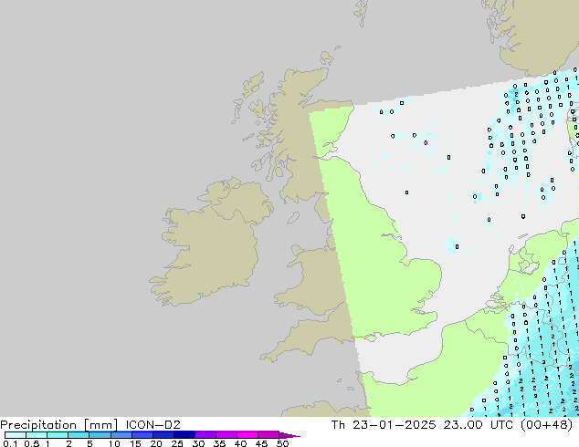Pick the 20–25 mm legend color box
Screen dimensions: 579x447
(163, 435)
